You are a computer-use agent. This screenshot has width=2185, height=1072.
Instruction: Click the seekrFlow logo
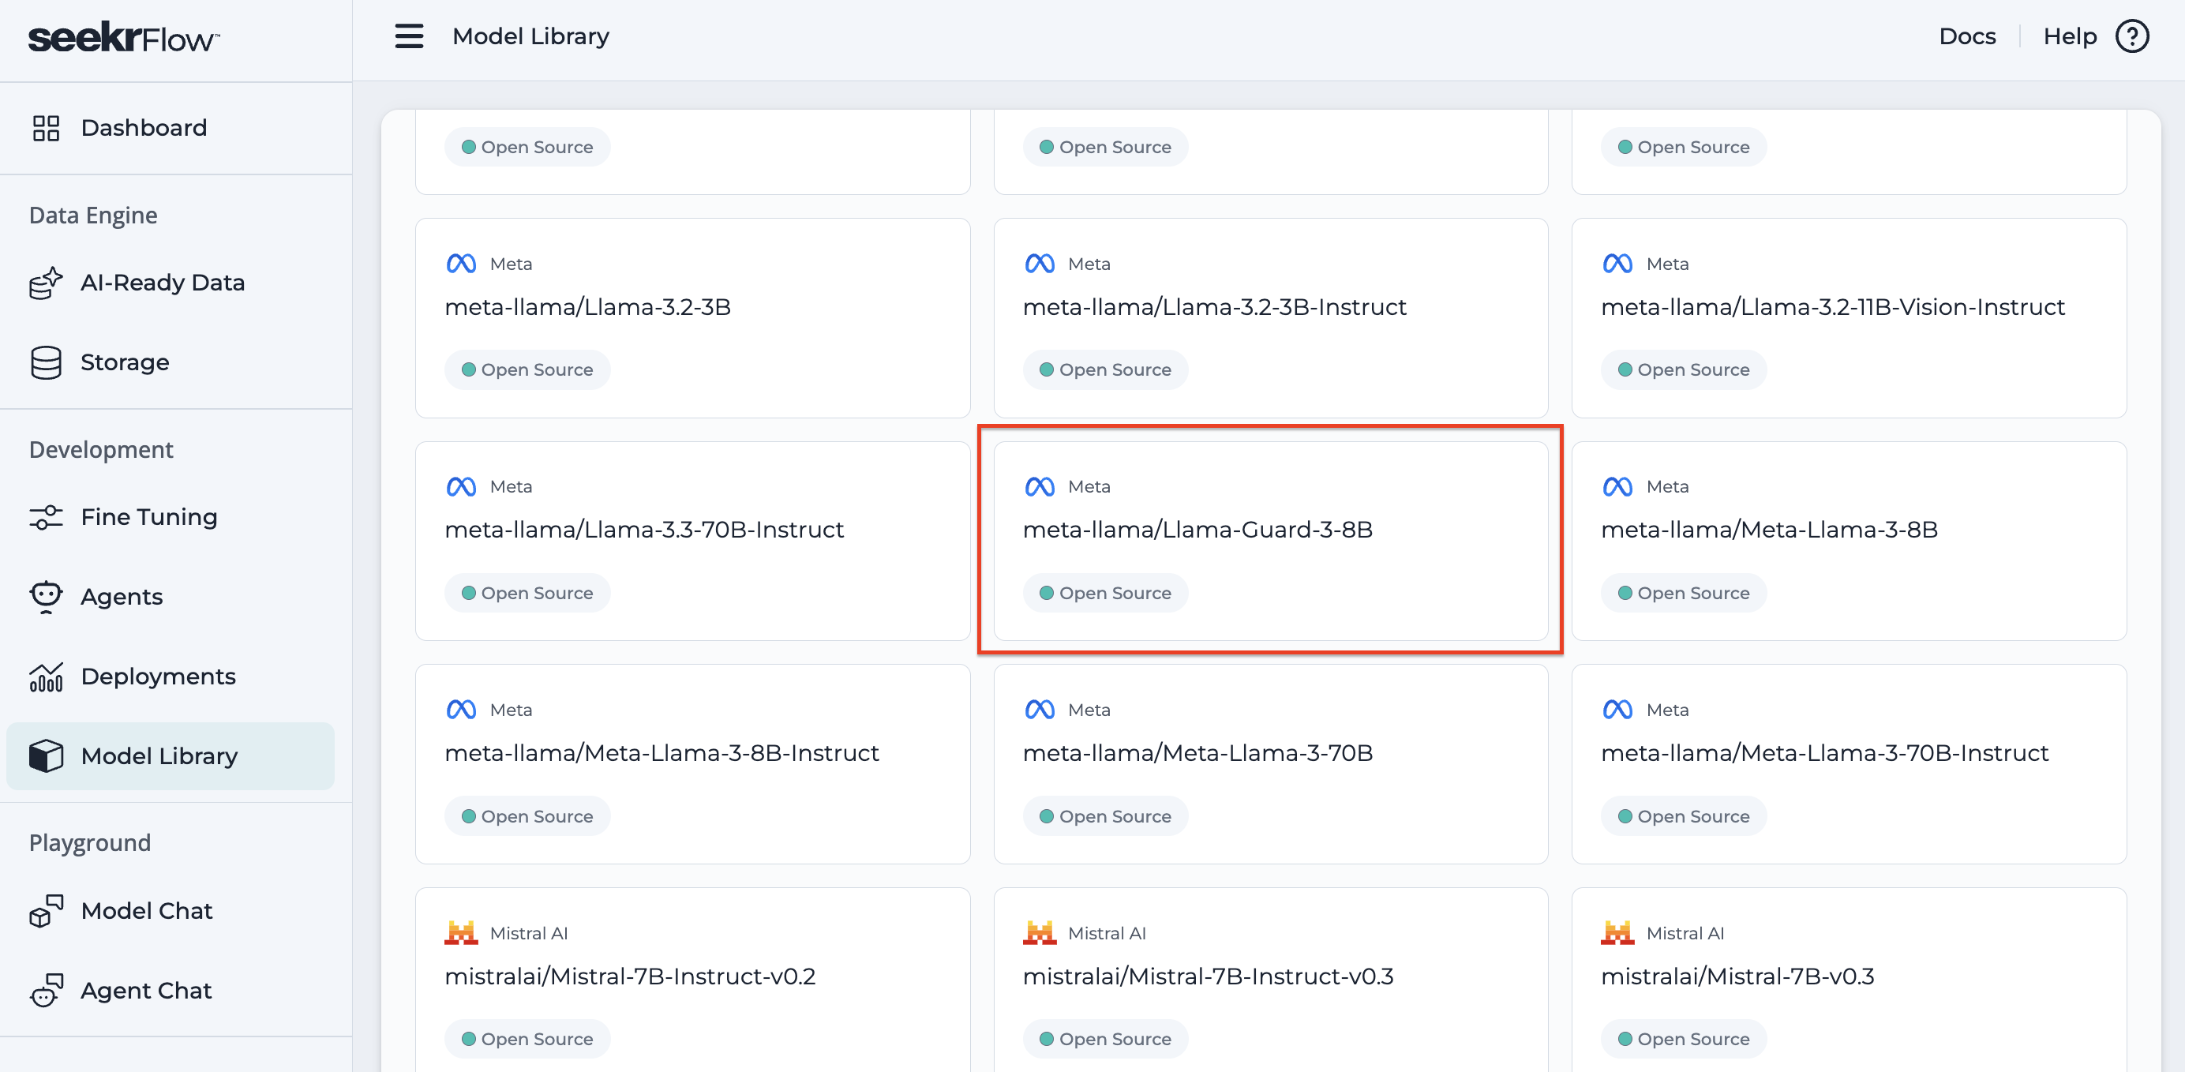pyautogui.click(x=124, y=38)
